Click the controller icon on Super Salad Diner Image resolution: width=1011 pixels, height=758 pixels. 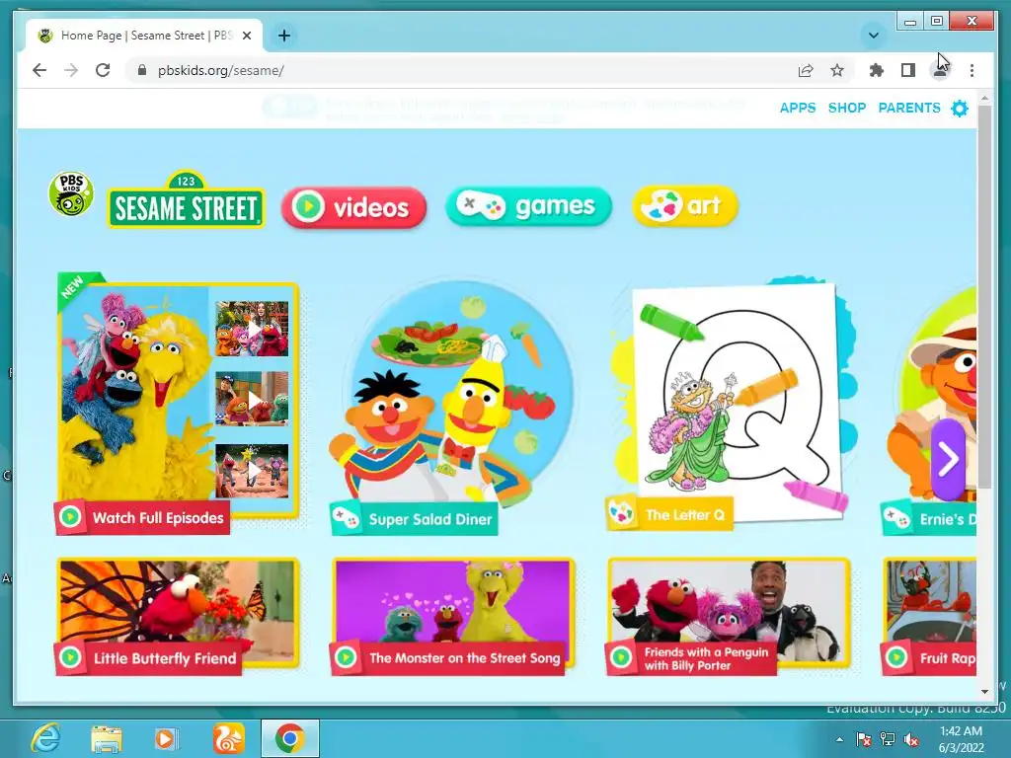pyautogui.click(x=347, y=518)
